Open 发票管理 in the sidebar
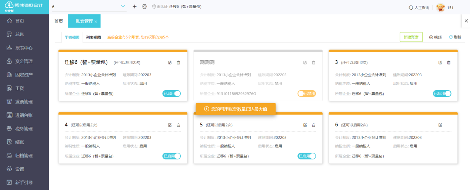This screenshot has width=470, height=190. [24, 102]
